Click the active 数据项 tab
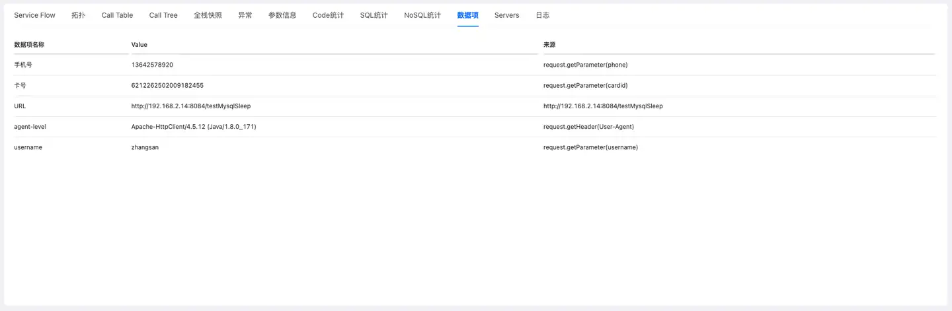 click(x=467, y=15)
